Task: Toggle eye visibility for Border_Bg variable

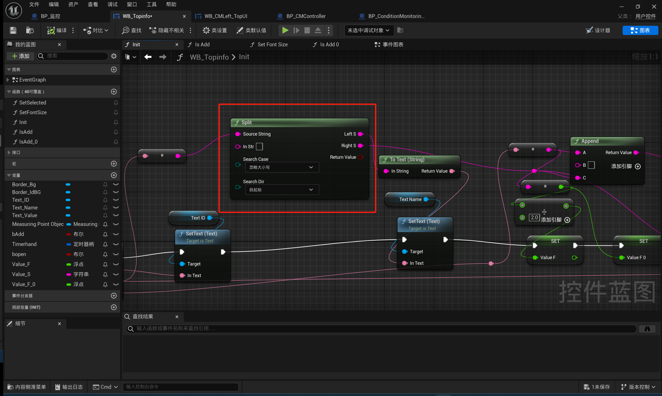Action: (116, 184)
